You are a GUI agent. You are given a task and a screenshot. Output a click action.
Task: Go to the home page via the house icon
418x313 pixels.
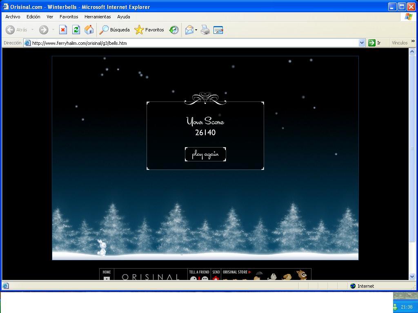coord(89,30)
